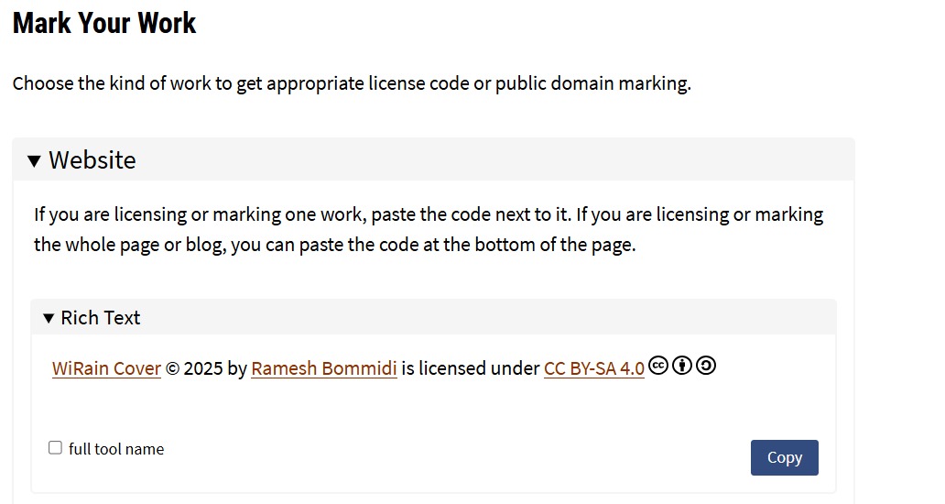Click the Creative Commons CC logo icon

[x=658, y=366]
